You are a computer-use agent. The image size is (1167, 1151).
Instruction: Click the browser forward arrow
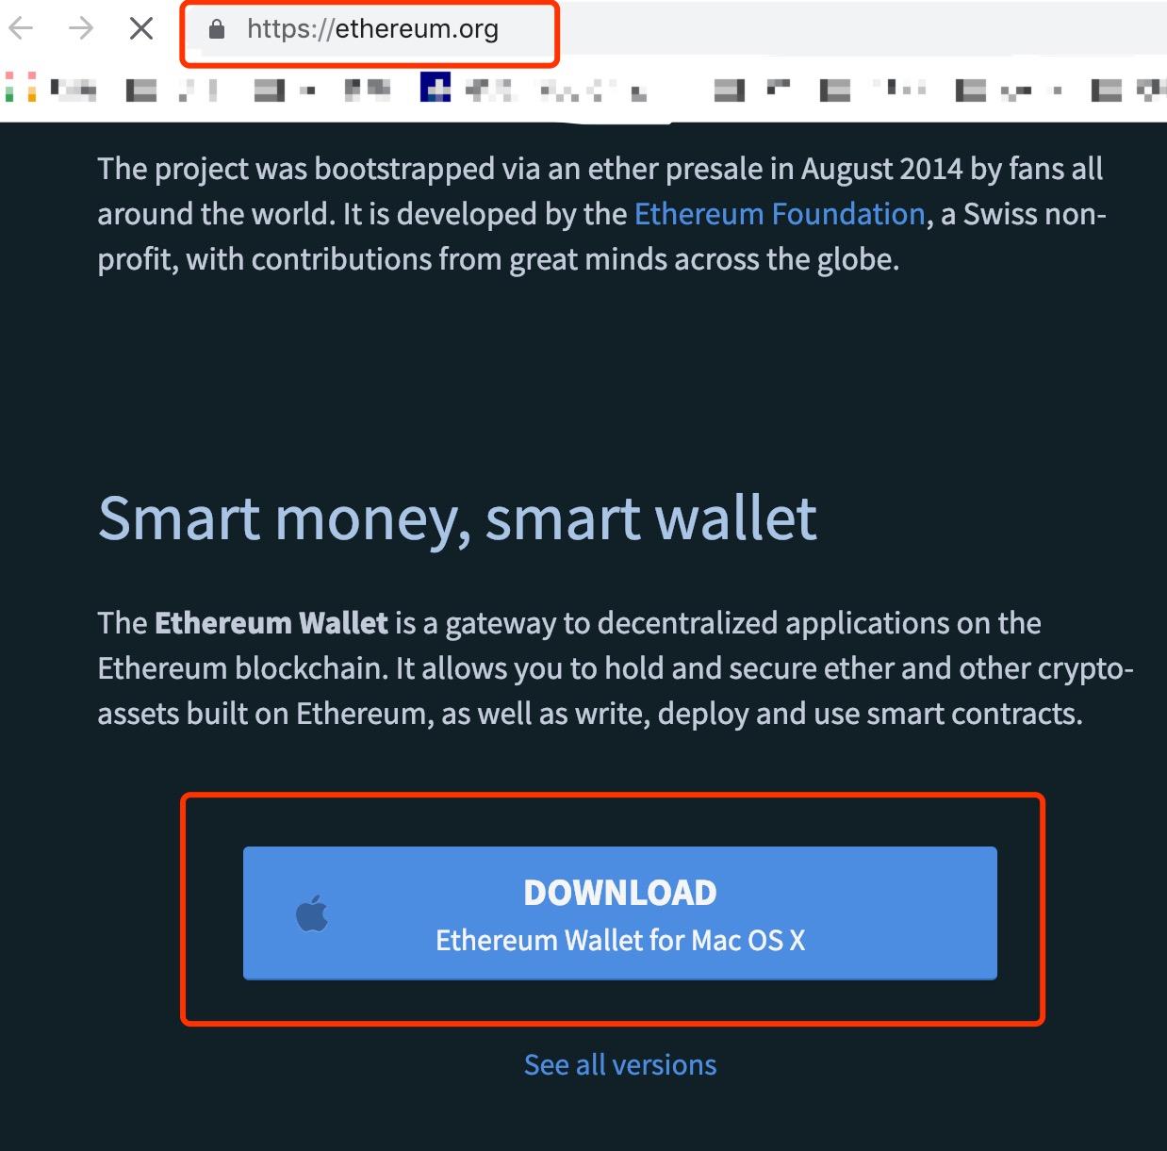[x=81, y=29]
